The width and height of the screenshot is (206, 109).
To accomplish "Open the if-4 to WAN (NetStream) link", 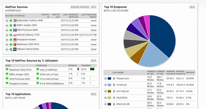I will [52, 83].
